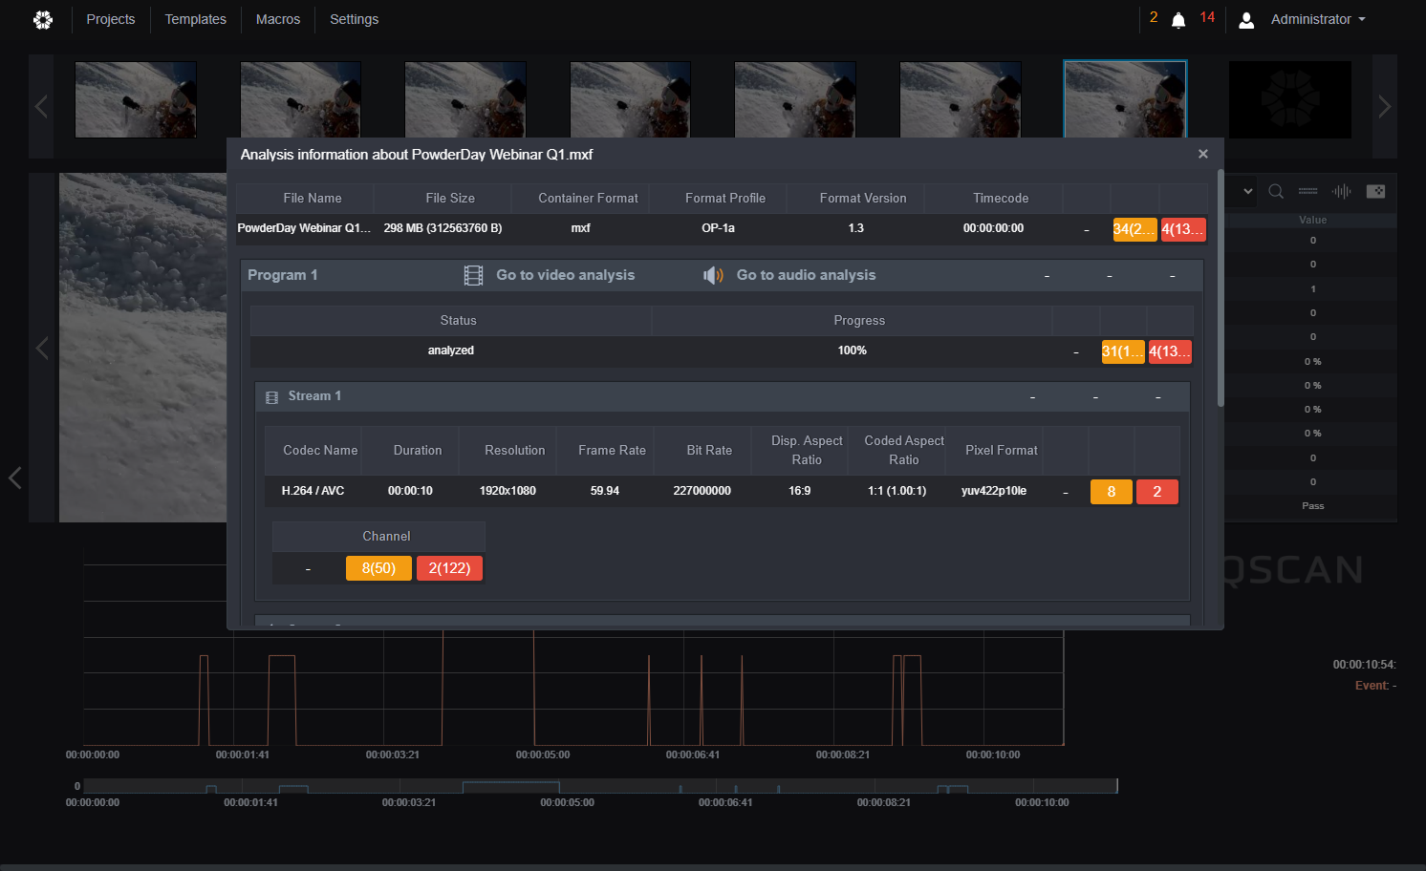
Task: Click the left arrow beside video preview
Action: click(x=42, y=348)
